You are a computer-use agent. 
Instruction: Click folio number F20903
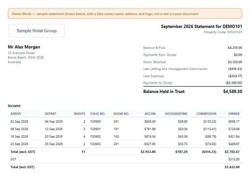point(95,144)
